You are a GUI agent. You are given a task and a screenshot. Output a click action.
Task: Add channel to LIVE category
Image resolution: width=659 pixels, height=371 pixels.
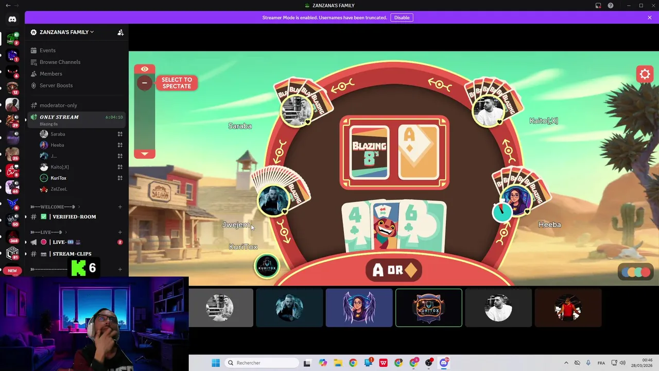[x=120, y=232]
